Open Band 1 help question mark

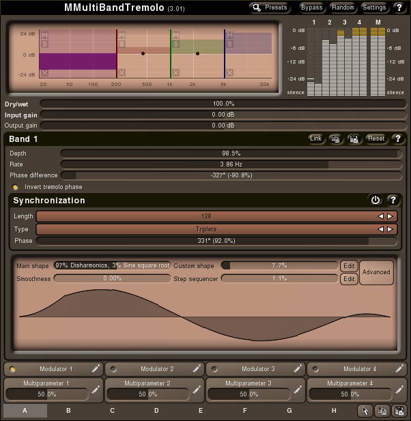pos(398,139)
